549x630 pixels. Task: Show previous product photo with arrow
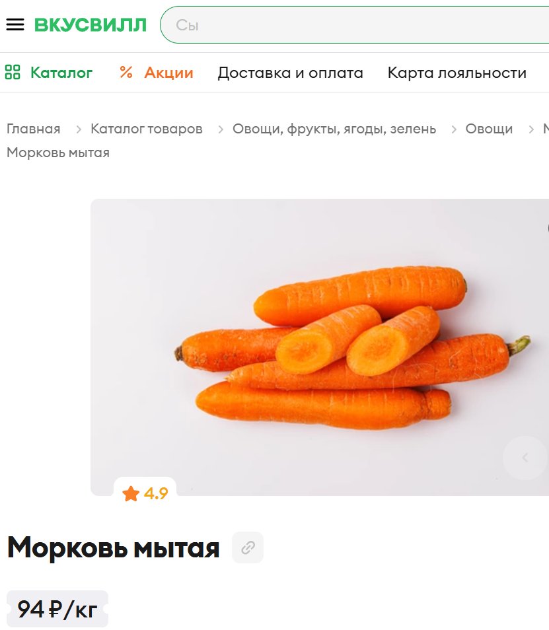pos(525,458)
